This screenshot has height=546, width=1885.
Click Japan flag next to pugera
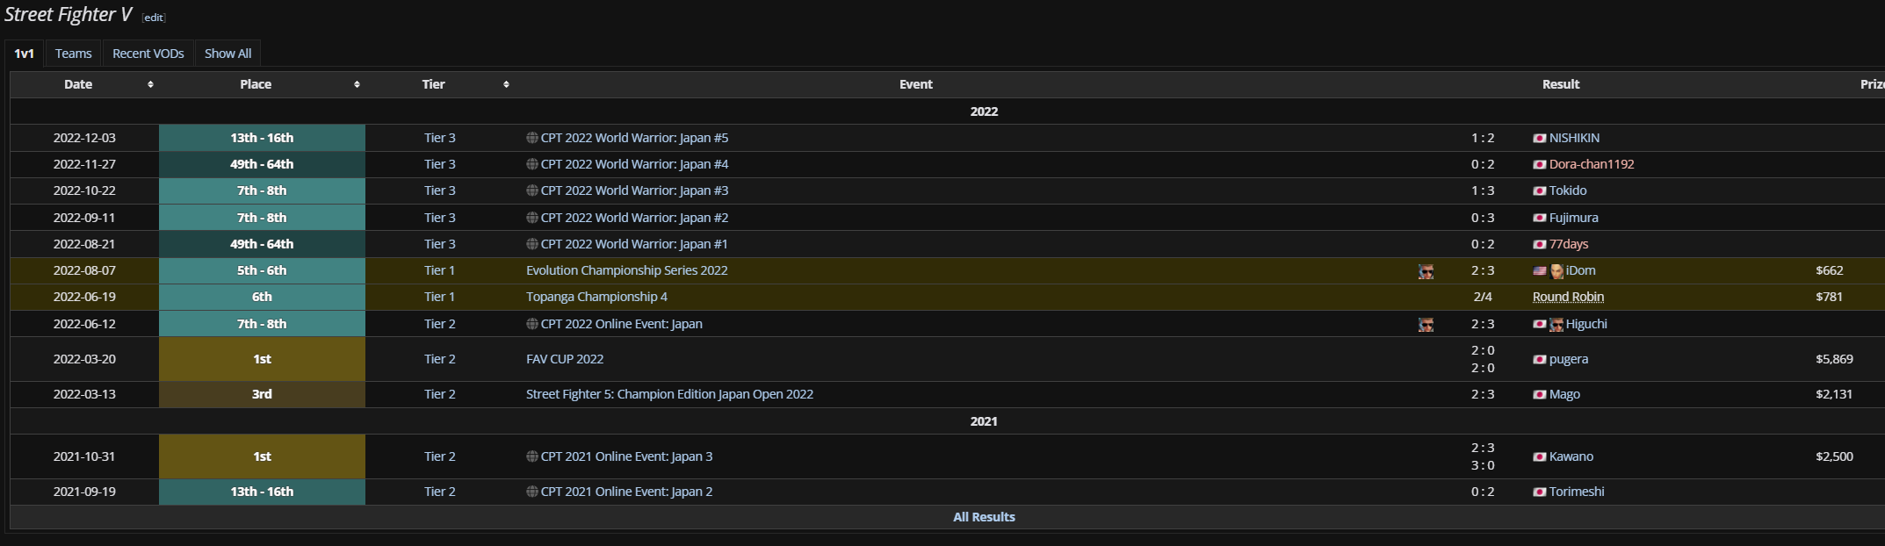(1539, 360)
